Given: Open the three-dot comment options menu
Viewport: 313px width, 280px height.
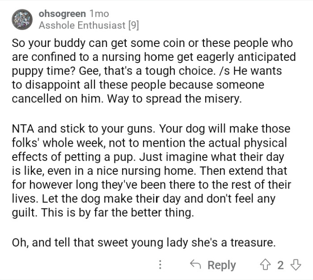Looking at the screenshot, I should point(161,265).
